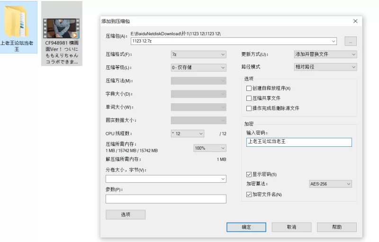Enable 压缩共享文件 checkbox
Image resolution: width=379 pixels, height=242 pixels.
point(249,99)
